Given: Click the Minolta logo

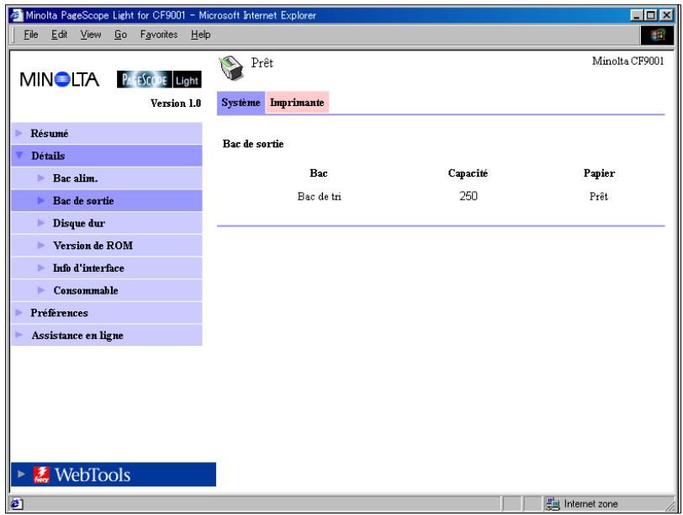Looking at the screenshot, I should click(x=59, y=80).
